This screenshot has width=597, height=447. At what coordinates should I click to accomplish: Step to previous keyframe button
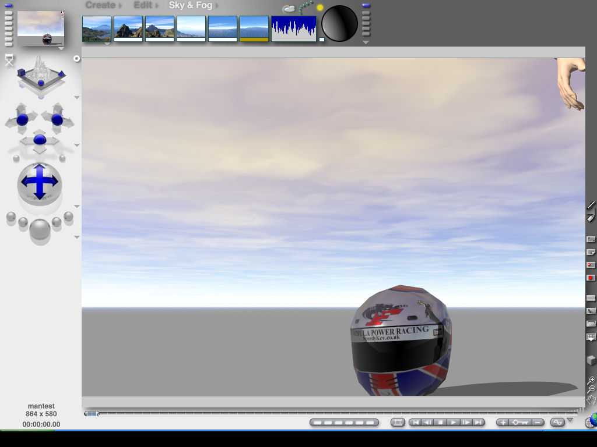coord(428,423)
